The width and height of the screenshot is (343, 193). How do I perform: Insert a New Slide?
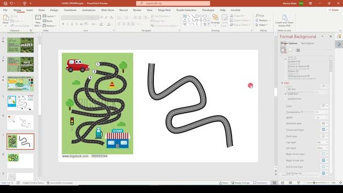[x=38, y=21]
